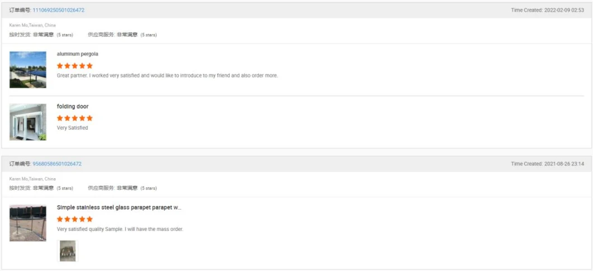
Task: Click the first star of aluminum pergola rating
Action: click(x=60, y=66)
